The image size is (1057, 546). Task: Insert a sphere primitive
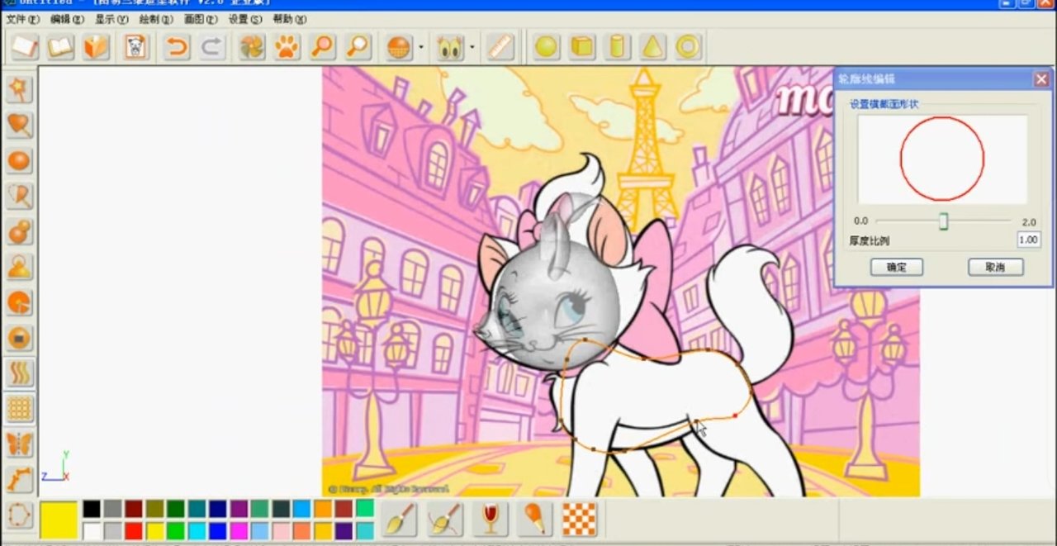546,47
